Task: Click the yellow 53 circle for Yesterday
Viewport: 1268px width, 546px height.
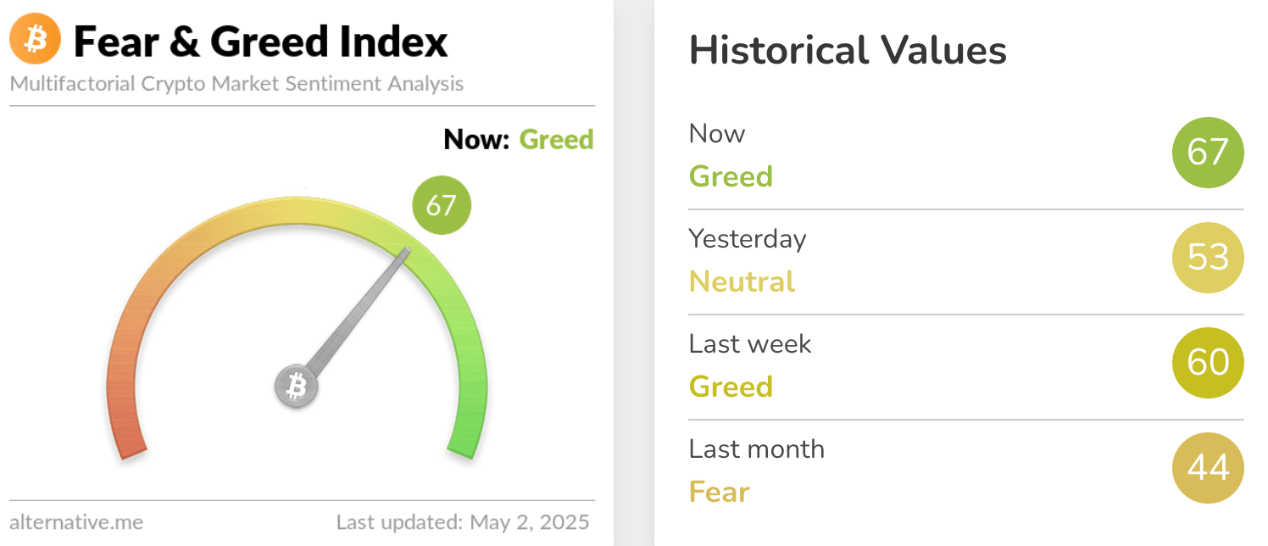Action: (x=1208, y=258)
